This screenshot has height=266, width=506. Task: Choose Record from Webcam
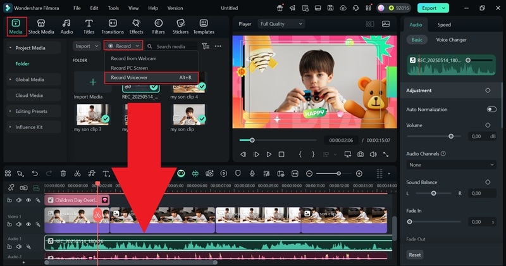[x=133, y=58]
